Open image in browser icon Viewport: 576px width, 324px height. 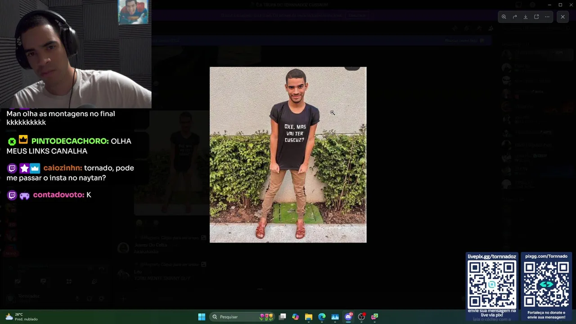[x=536, y=17]
